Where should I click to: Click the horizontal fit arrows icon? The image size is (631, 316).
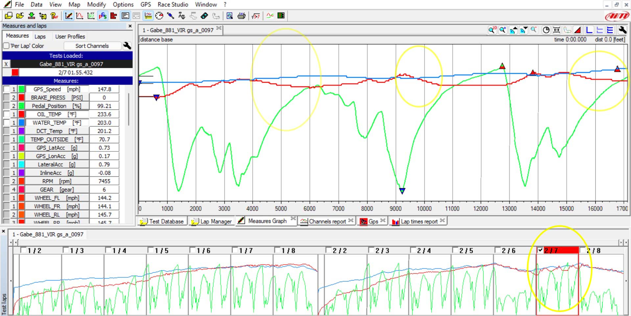click(x=556, y=30)
